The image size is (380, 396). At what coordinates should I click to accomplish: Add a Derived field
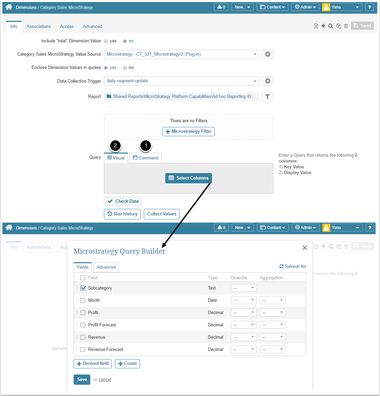pyautogui.click(x=93, y=364)
